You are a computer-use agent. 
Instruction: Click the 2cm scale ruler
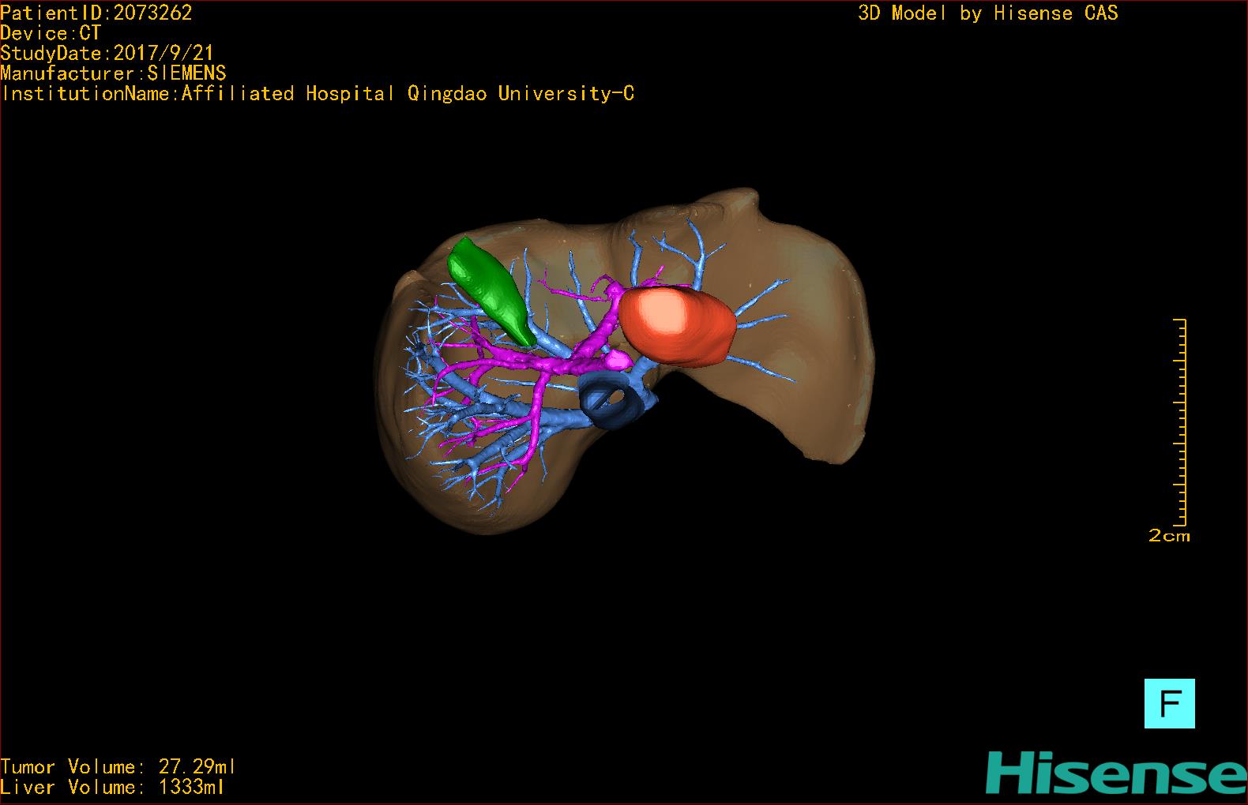pos(1180,422)
